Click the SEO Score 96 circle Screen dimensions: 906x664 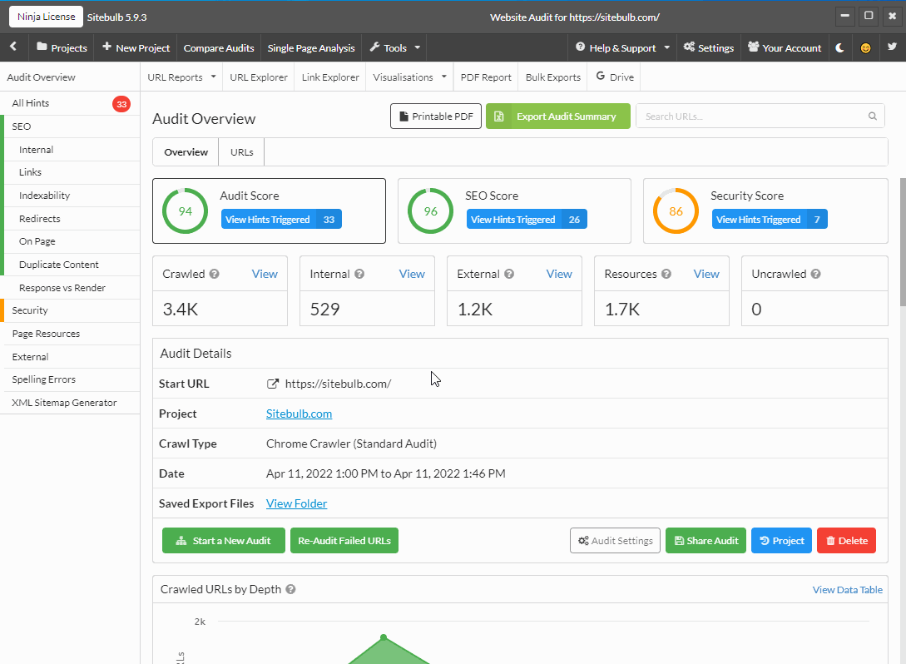pyautogui.click(x=430, y=211)
